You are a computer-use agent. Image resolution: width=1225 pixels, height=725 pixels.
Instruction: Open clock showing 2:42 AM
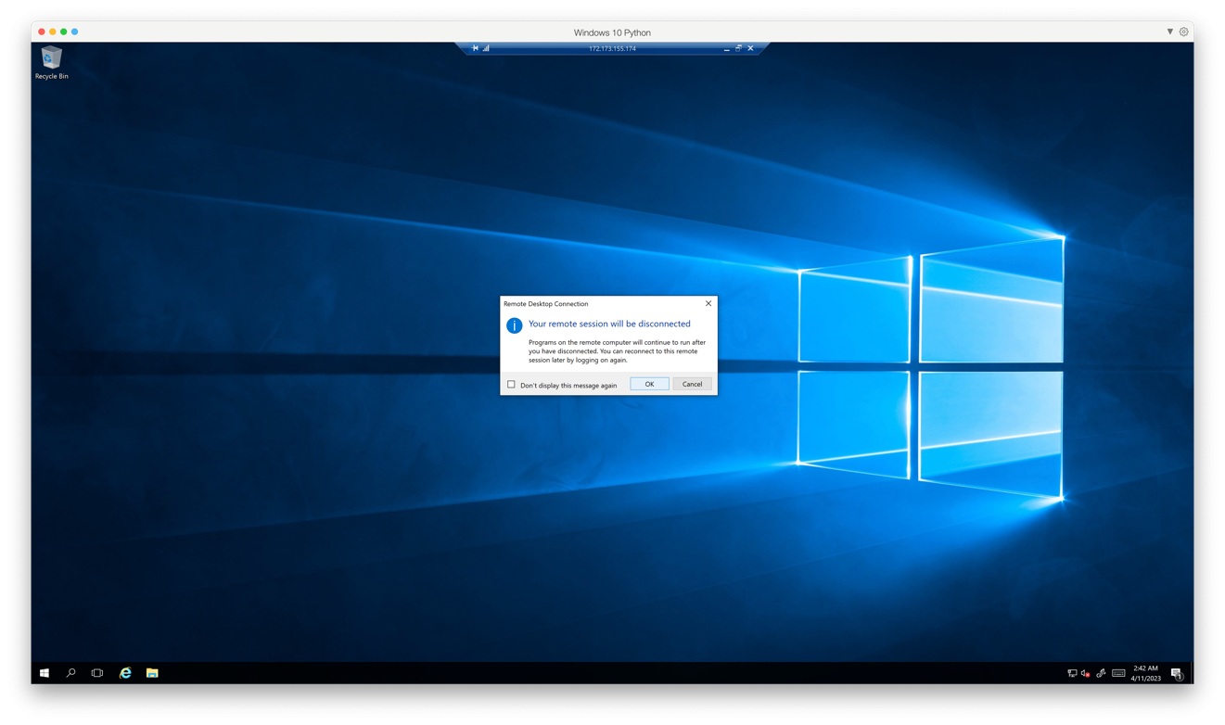tap(1145, 673)
